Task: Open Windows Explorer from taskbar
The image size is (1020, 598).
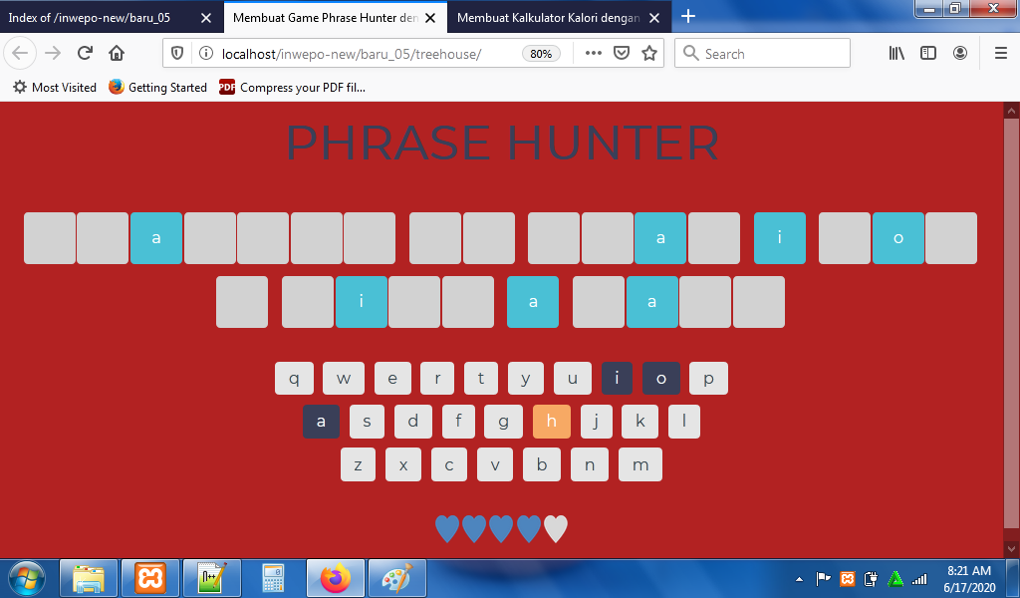Action: point(89,578)
